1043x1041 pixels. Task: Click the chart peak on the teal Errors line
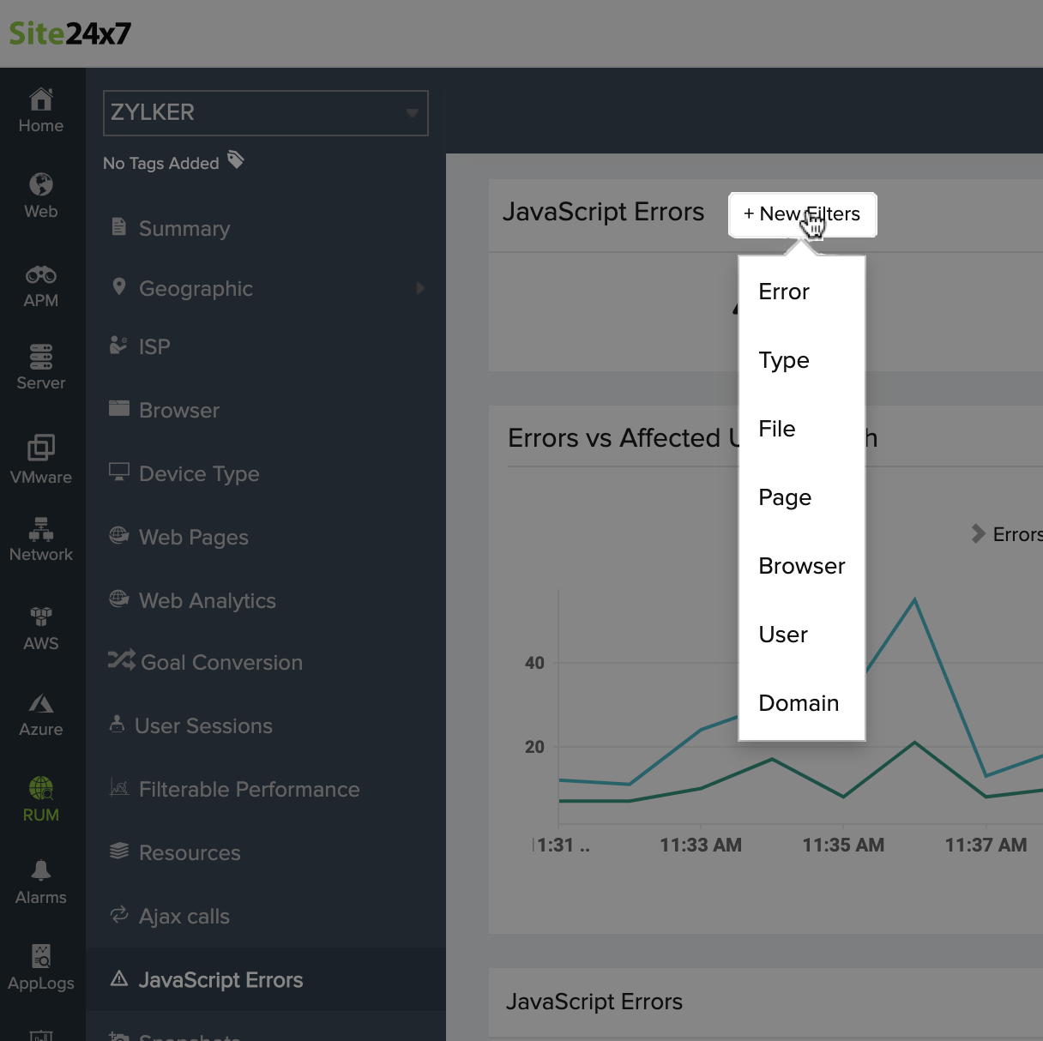(914, 599)
